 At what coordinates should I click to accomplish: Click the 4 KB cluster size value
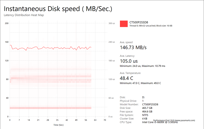[x=145, y=118]
